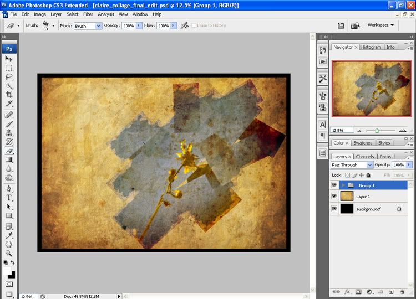This screenshot has width=416, height=299.
Task: Select the Move tool
Action: tap(9, 59)
